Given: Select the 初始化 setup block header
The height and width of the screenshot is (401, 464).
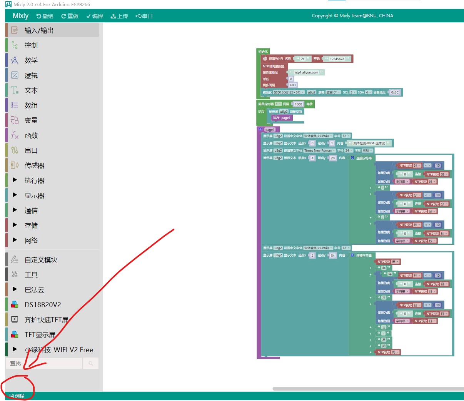Looking at the screenshot, I should coord(263,52).
